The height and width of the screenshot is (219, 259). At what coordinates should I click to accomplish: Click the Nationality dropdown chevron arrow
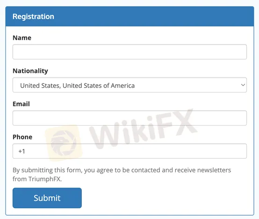pos(243,85)
